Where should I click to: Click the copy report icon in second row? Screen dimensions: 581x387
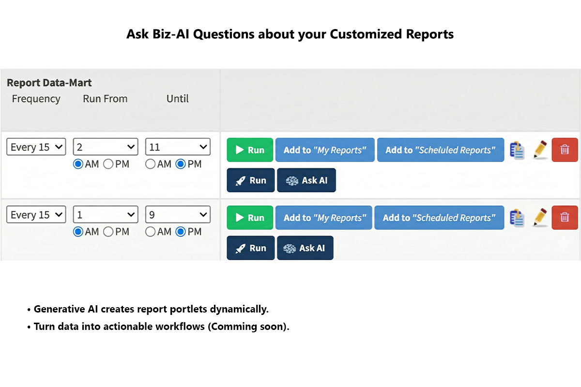pos(517,218)
